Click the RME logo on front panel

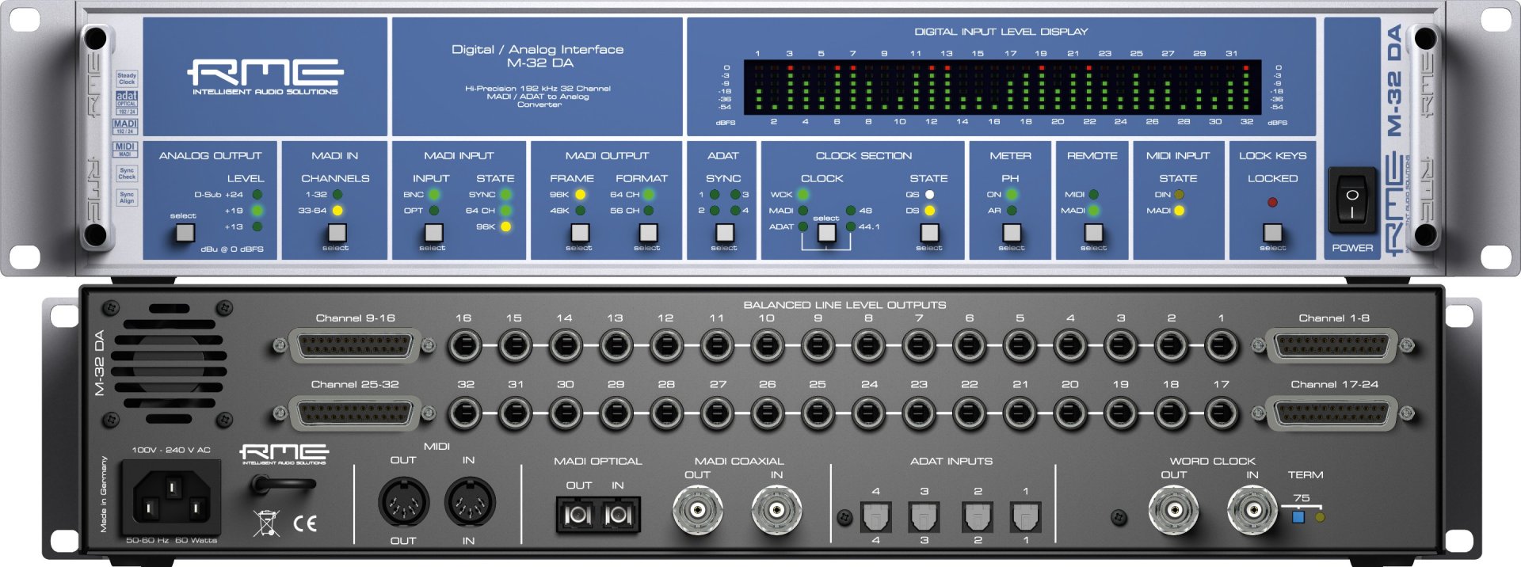tap(265, 76)
